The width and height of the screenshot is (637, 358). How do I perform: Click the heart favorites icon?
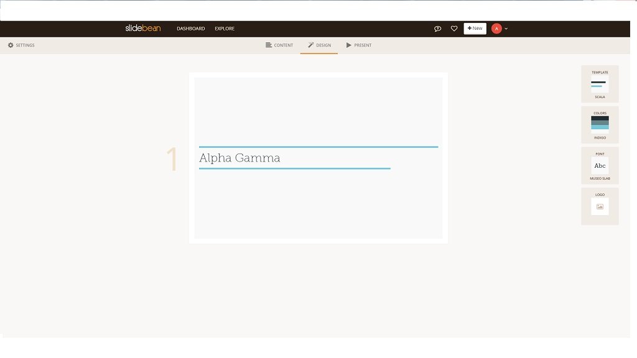point(454,29)
